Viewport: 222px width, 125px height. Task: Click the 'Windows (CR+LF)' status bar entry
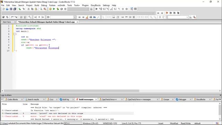[x=90, y=123]
